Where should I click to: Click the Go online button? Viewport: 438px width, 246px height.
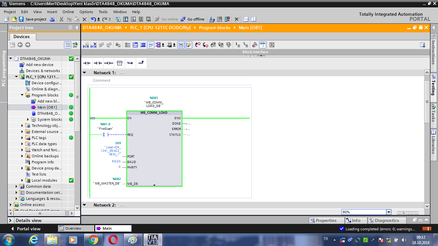click(166, 19)
